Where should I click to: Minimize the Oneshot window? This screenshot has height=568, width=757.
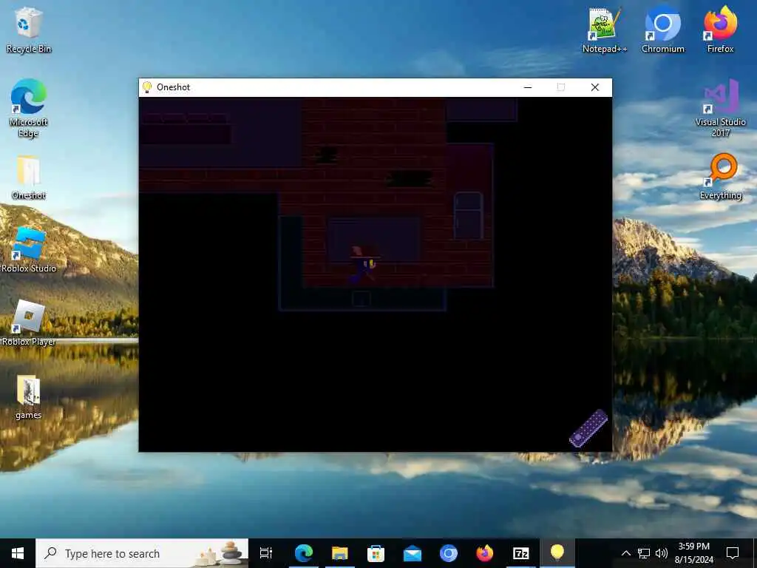[x=528, y=87]
